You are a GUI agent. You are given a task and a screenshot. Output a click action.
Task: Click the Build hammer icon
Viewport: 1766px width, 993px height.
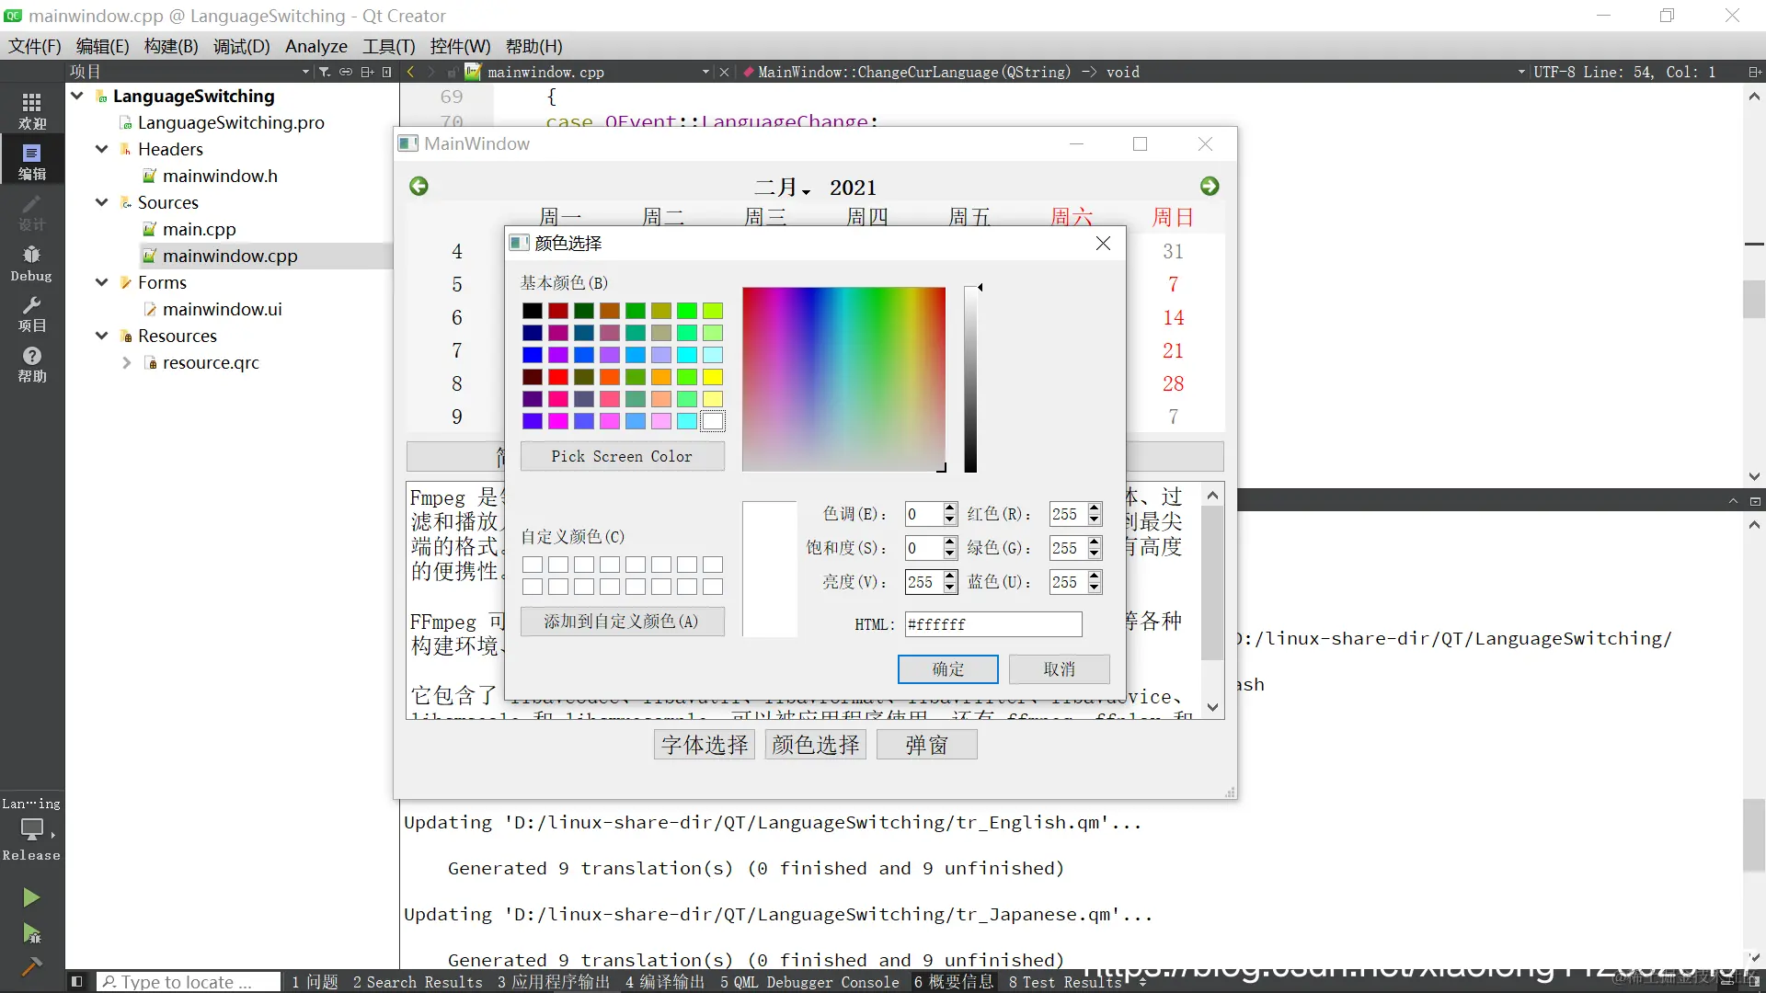tap(31, 966)
